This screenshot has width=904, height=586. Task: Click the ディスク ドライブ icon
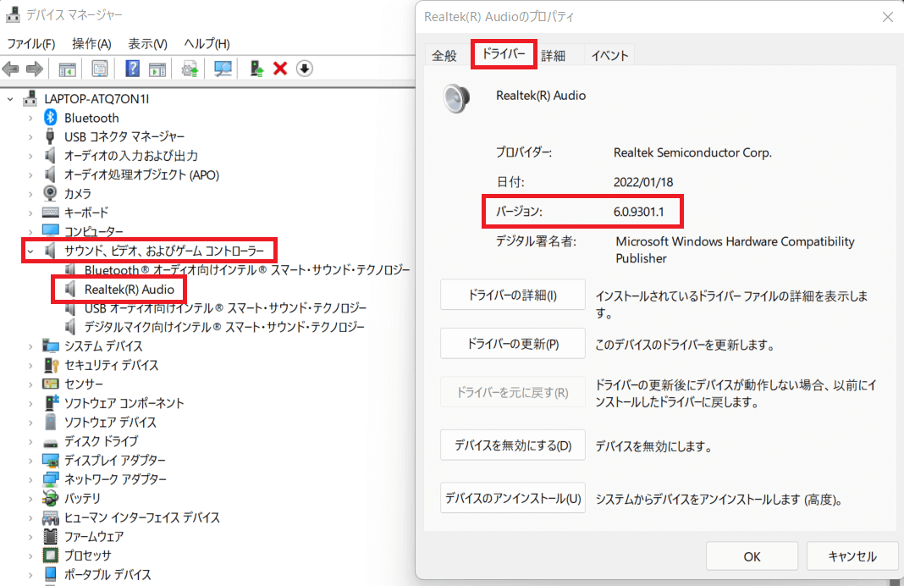click(x=51, y=443)
